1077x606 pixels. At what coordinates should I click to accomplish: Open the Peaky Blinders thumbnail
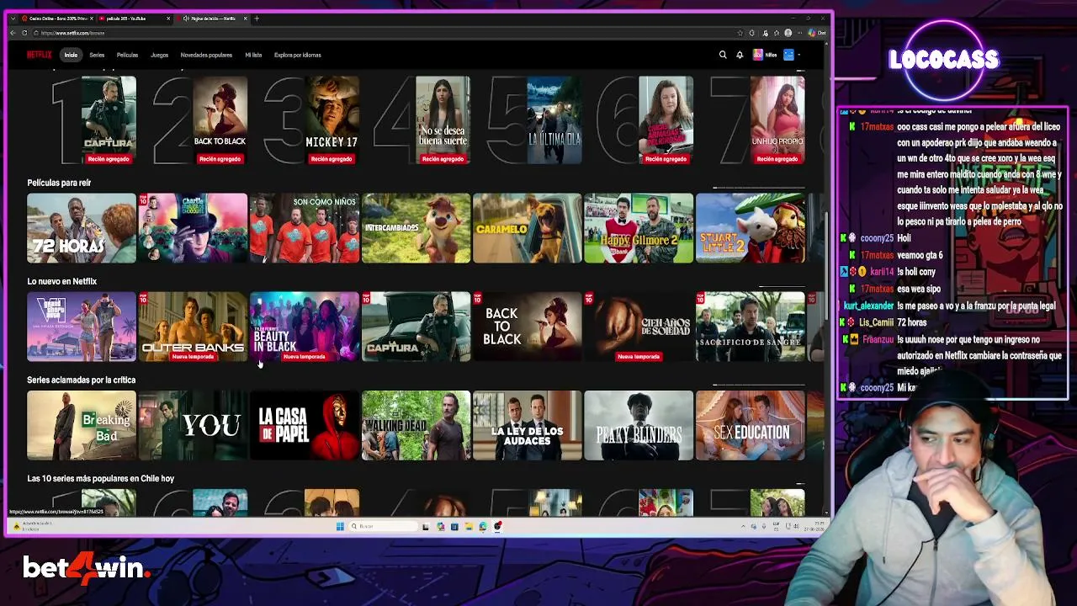[639, 425]
